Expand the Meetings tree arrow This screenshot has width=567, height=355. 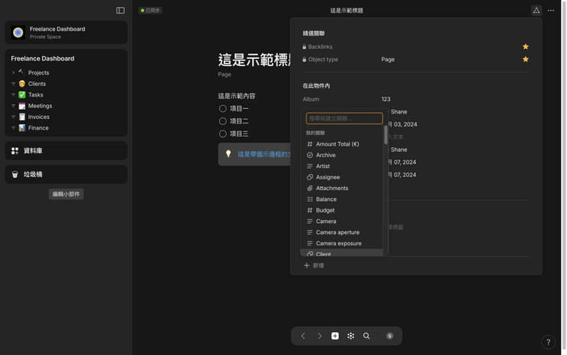coord(13,106)
